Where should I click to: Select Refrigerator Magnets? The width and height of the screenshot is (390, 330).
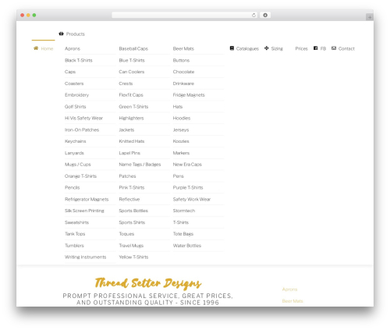tap(87, 199)
